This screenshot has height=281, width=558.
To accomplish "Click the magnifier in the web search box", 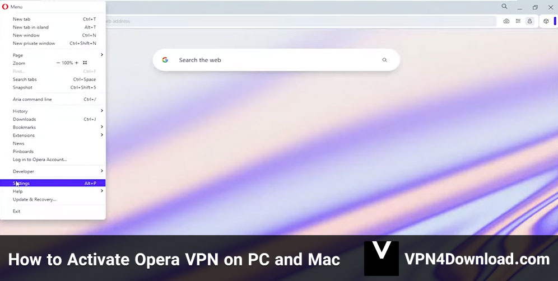I will click(384, 60).
